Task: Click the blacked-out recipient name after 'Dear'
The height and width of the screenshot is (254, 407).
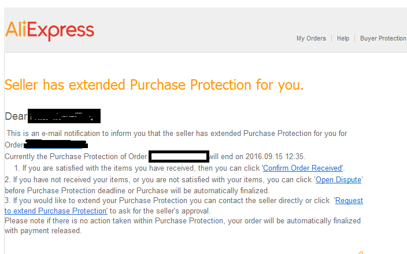Action: pyautogui.click(x=64, y=116)
